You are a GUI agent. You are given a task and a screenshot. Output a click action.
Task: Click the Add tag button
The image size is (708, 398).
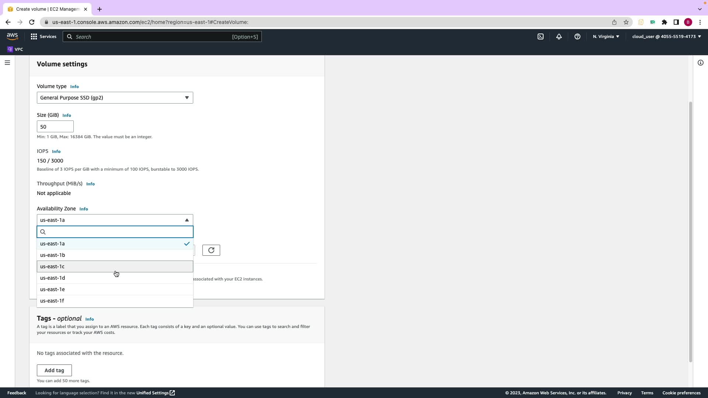click(x=54, y=370)
